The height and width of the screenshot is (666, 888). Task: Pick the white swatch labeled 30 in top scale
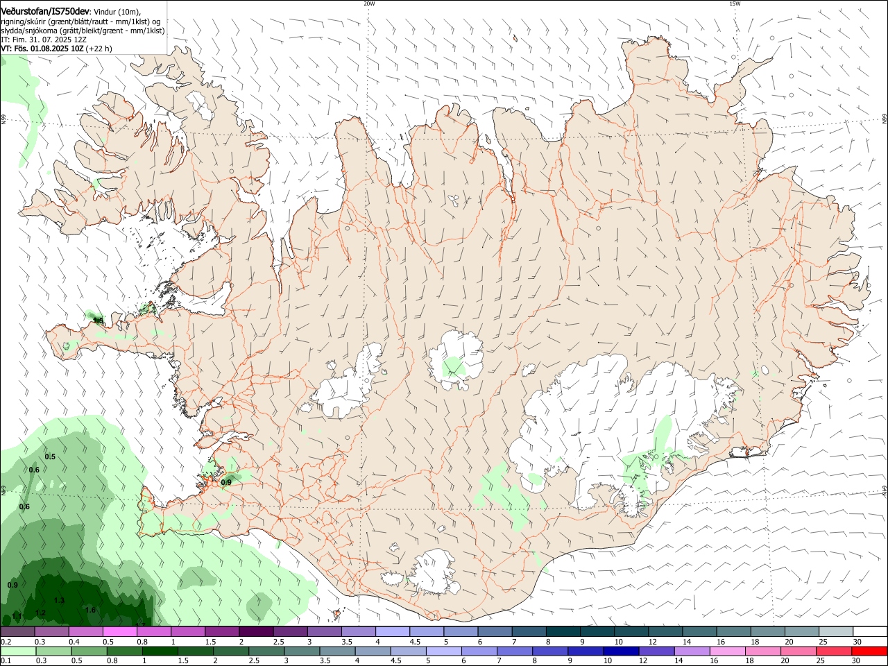pos(870,631)
